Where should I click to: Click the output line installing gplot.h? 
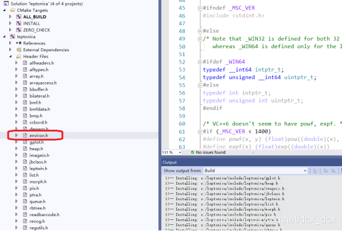coord(223,178)
